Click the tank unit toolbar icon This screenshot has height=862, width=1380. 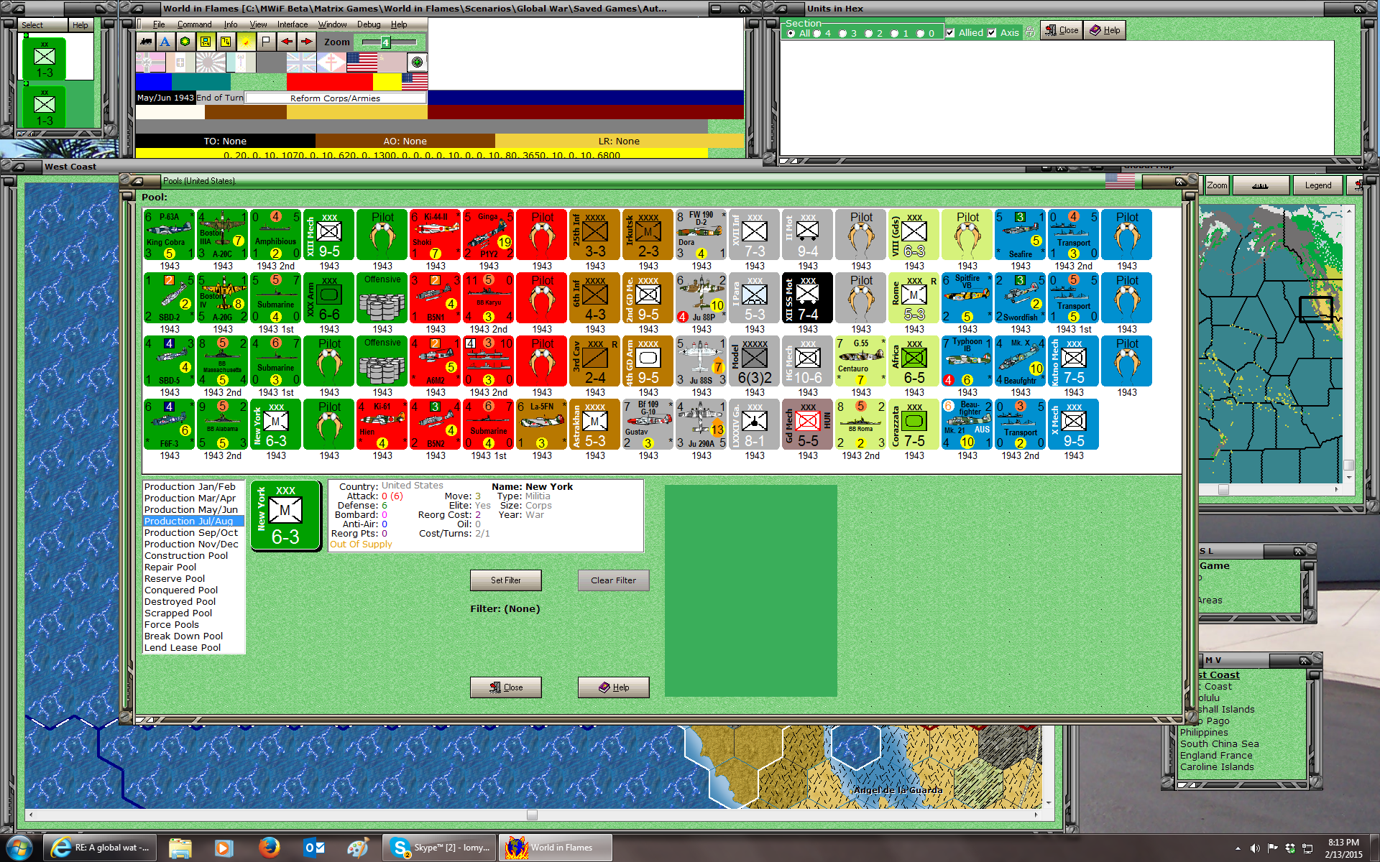coord(146,42)
